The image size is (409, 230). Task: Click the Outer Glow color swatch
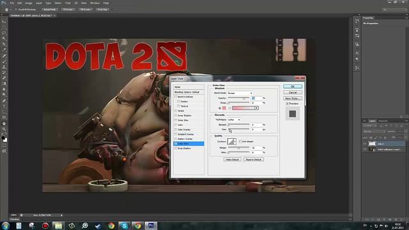224,108
